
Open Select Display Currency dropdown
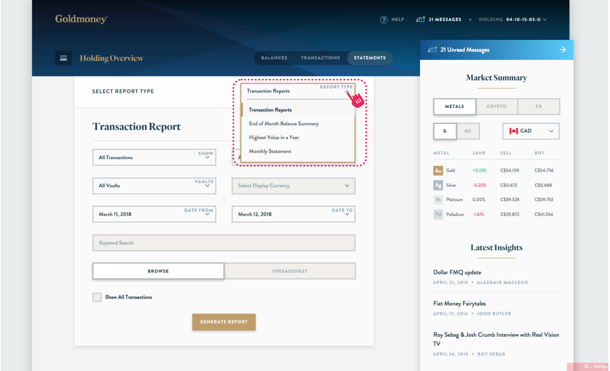click(x=293, y=186)
